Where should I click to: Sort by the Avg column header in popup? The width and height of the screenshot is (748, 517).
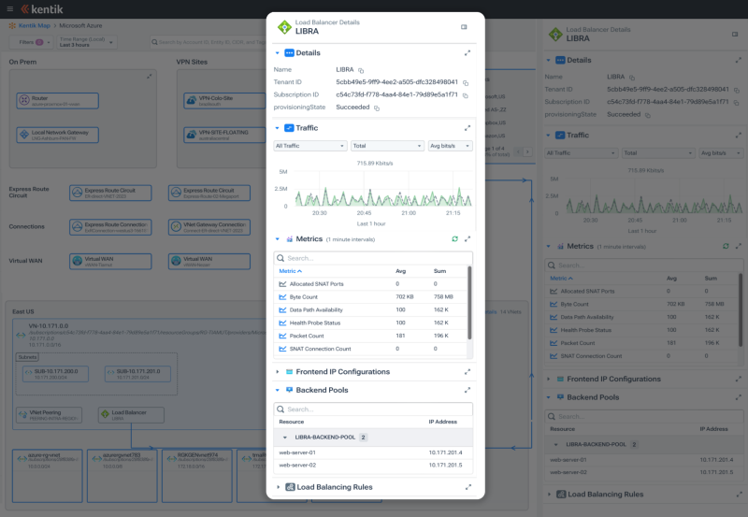[x=401, y=271]
